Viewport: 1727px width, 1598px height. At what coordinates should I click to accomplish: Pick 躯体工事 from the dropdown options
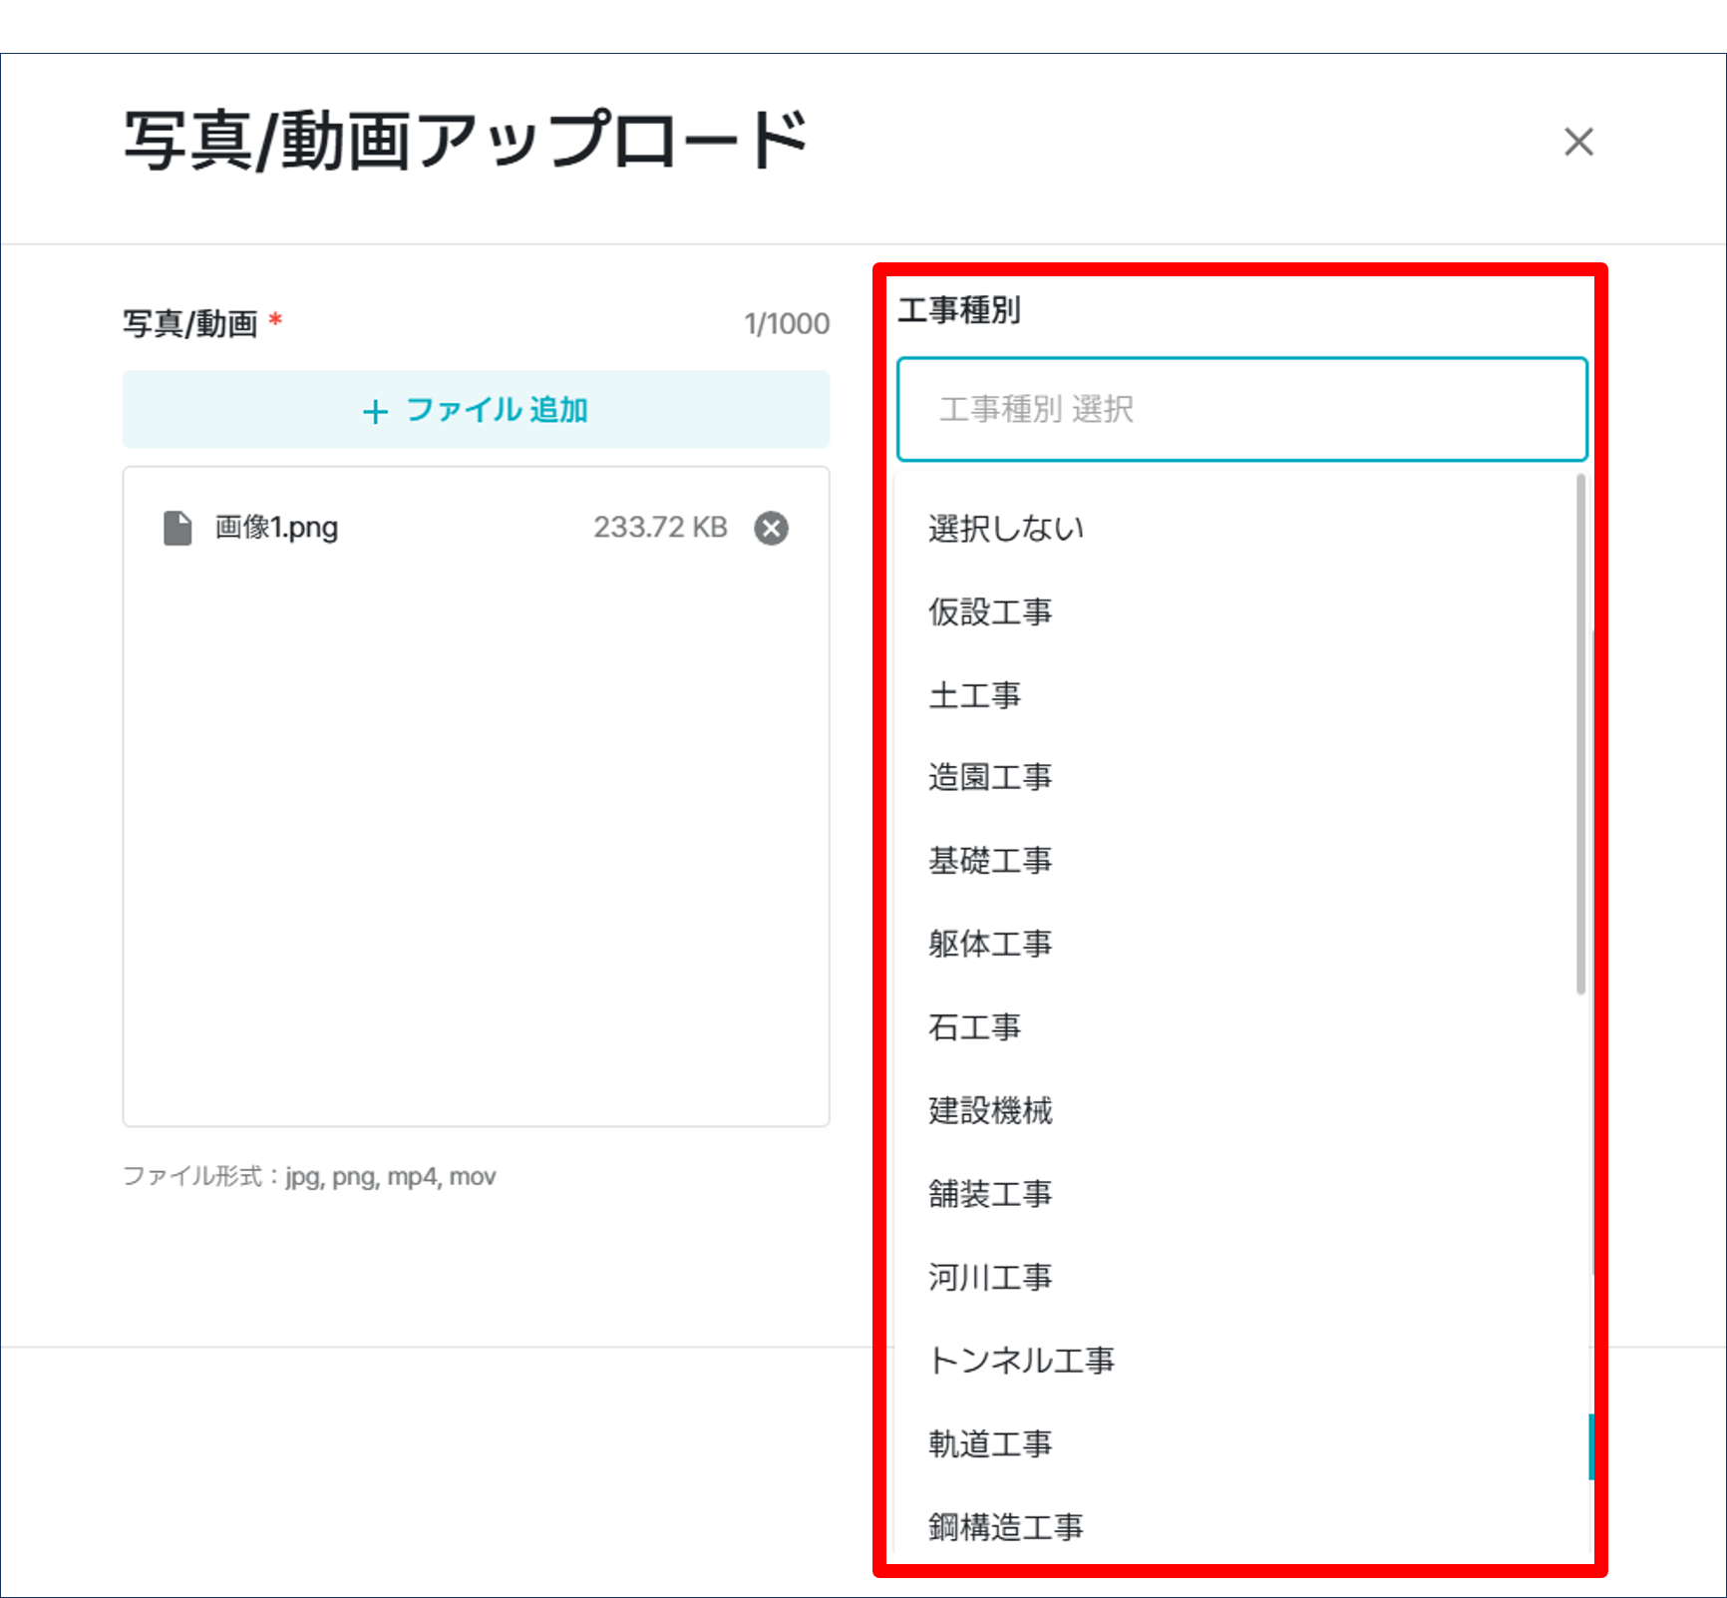(x=990, y=945)
